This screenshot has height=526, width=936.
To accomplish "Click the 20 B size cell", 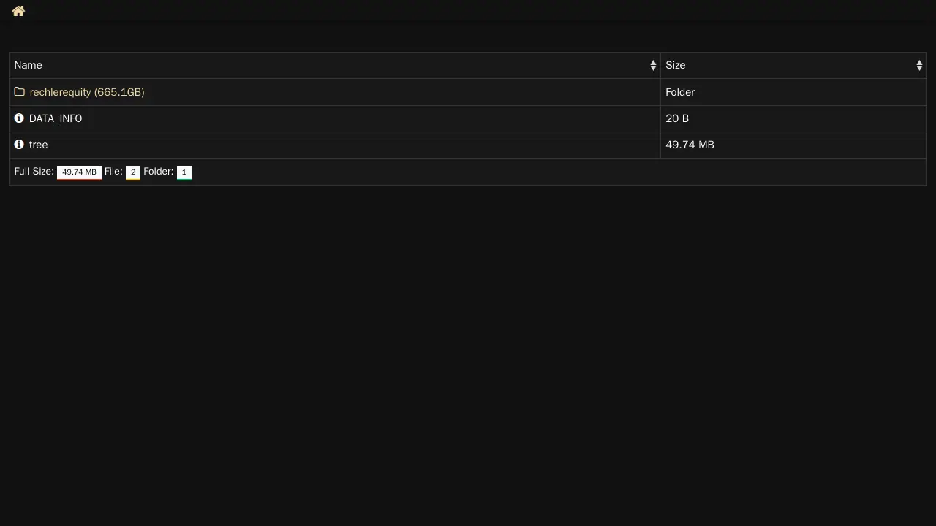I will point(677,118).
